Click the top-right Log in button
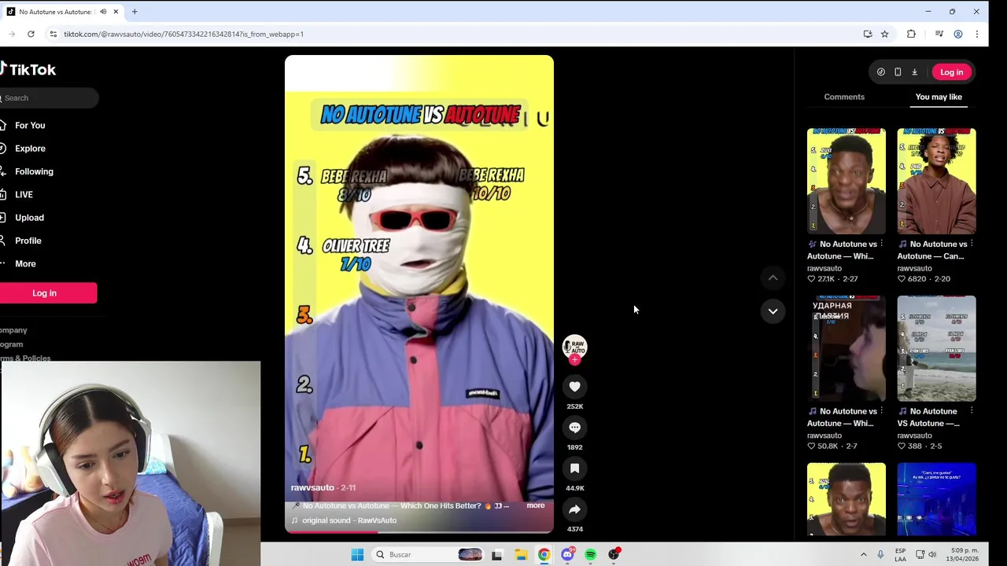Screen dimensions: 1007x566 (951, 72)
